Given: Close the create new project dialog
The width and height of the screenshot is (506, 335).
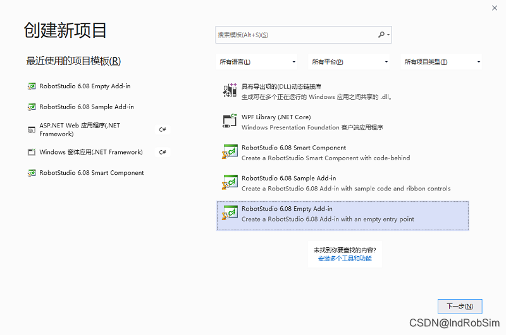Looking at the screenshot, I should pyautogui.click(x=495, y=8).
